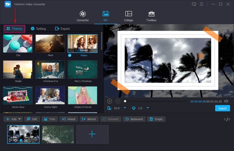The height and width of the screenshot is (151, 234).
Task: Open the feedback chat icon in title bar
Action: coord(194,4)
